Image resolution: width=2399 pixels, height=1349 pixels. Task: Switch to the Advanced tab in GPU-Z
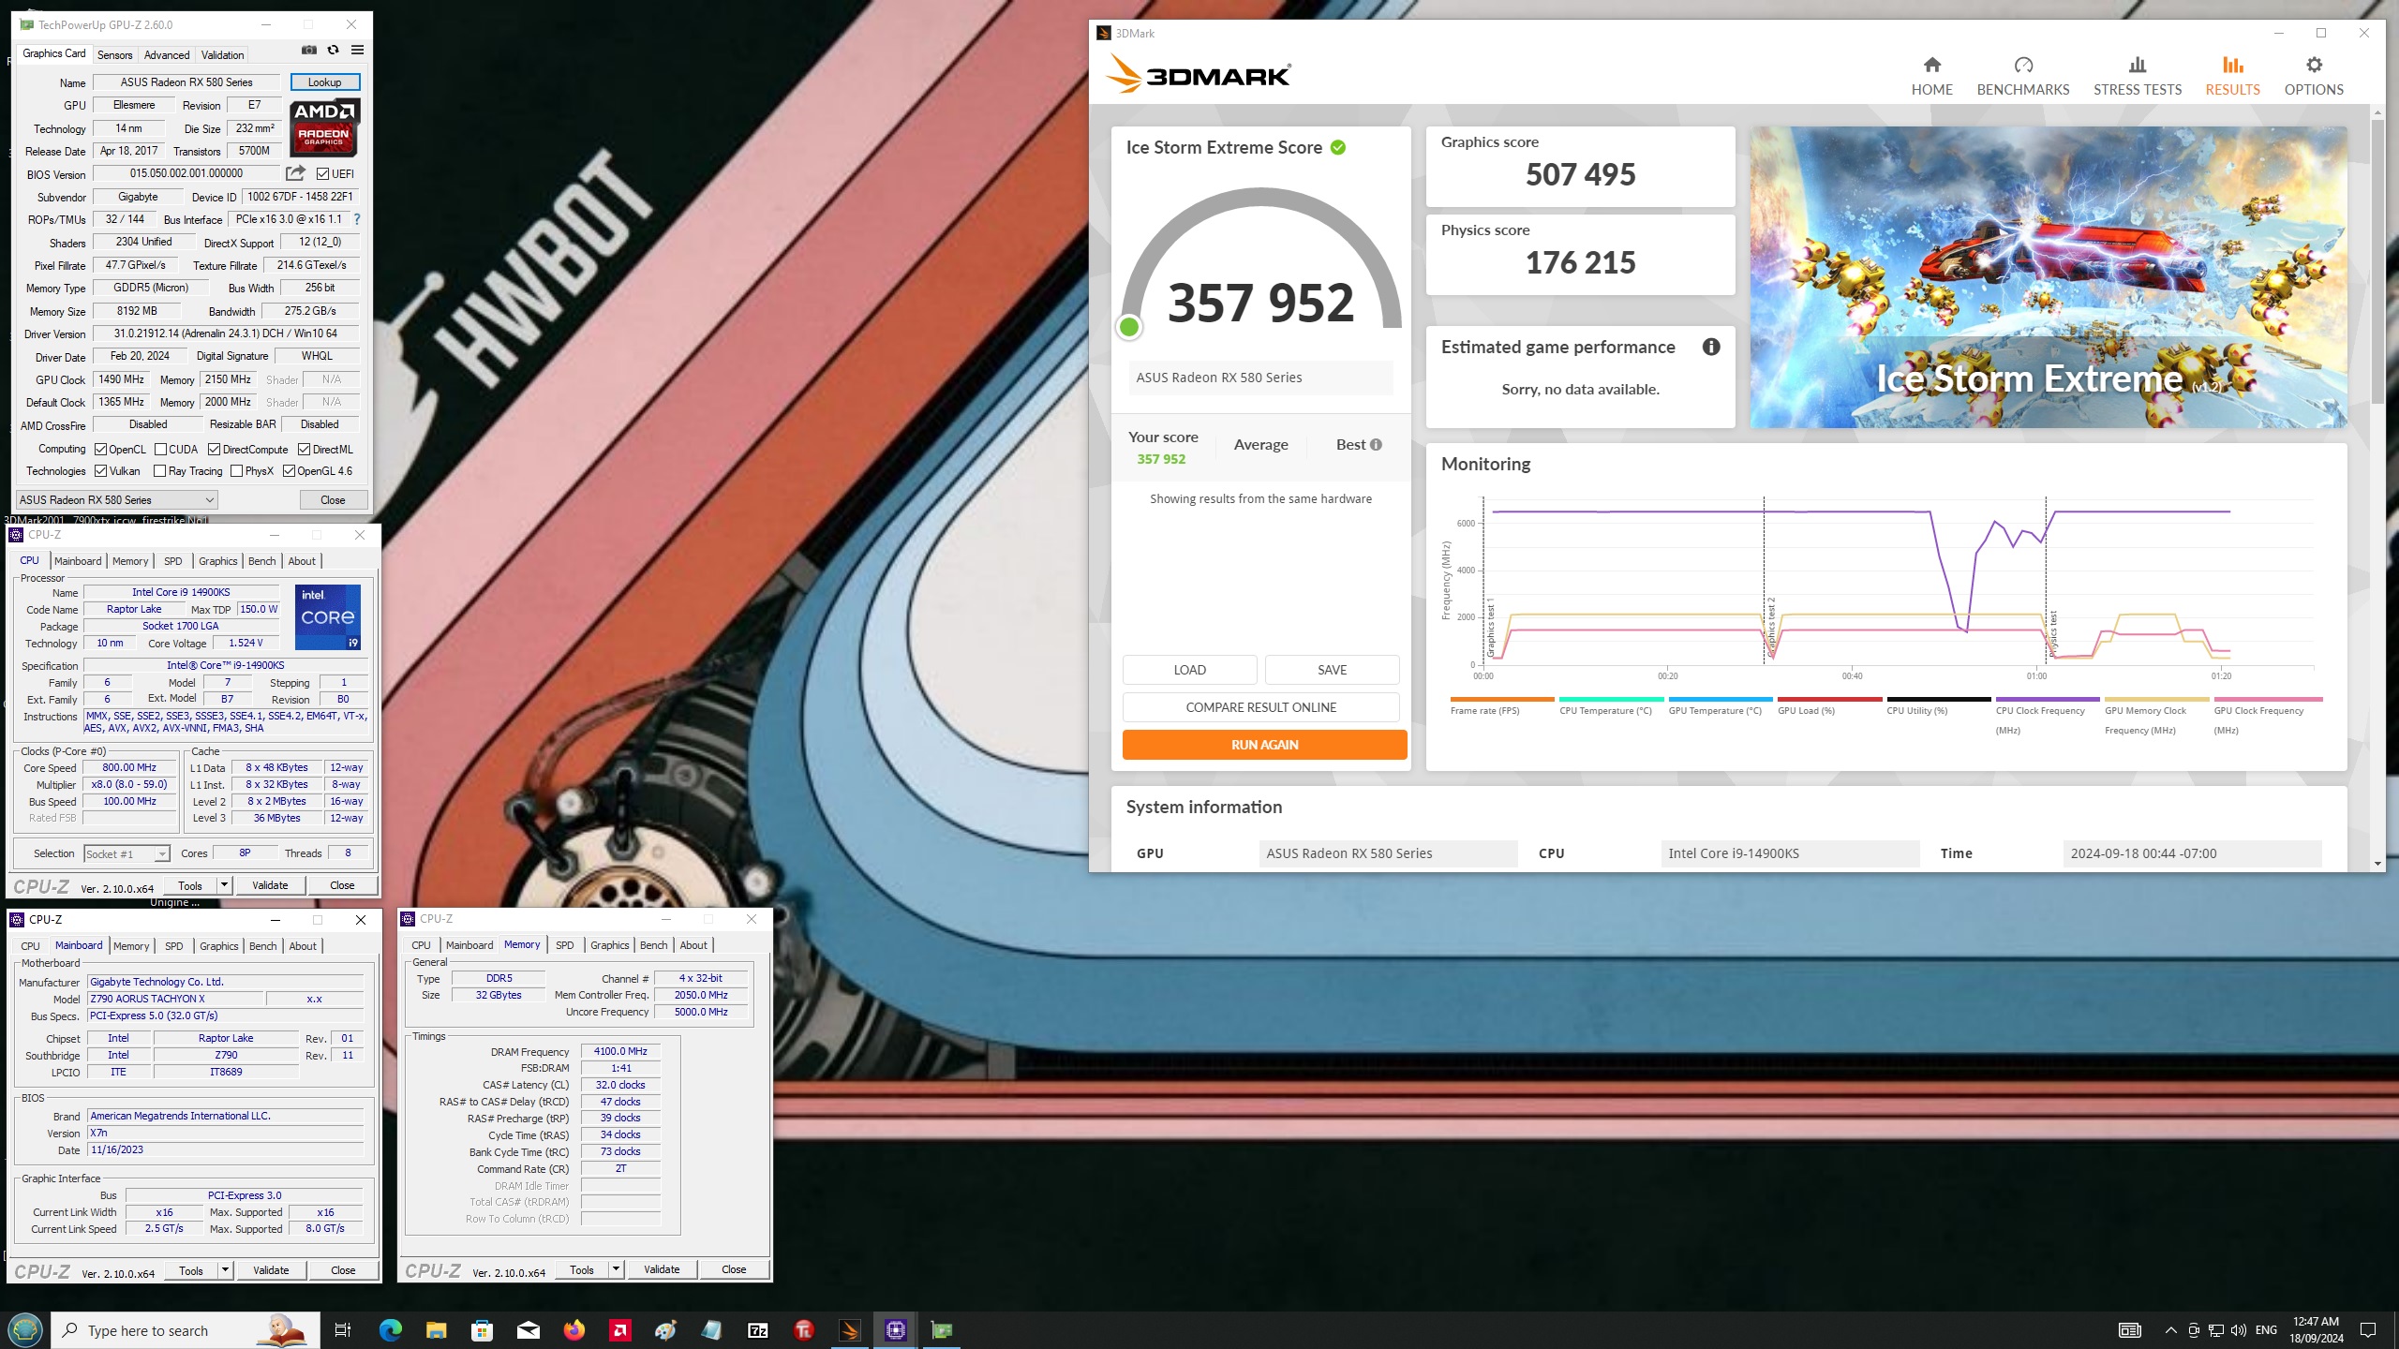click(167, 54)
